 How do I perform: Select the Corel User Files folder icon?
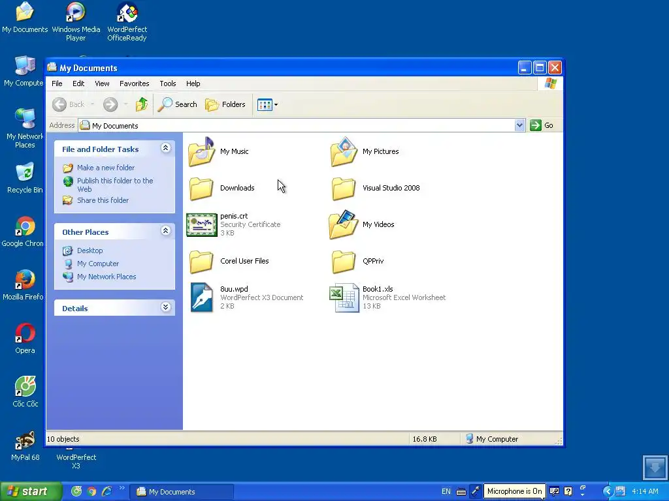coord(201,261)
